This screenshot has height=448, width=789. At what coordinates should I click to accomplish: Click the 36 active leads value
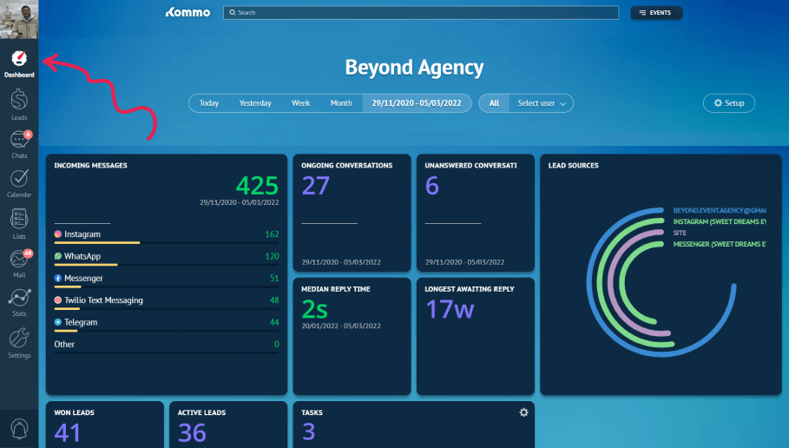[192, 433]
